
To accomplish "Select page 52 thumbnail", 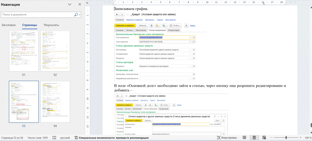I will (x=55, y=51).
